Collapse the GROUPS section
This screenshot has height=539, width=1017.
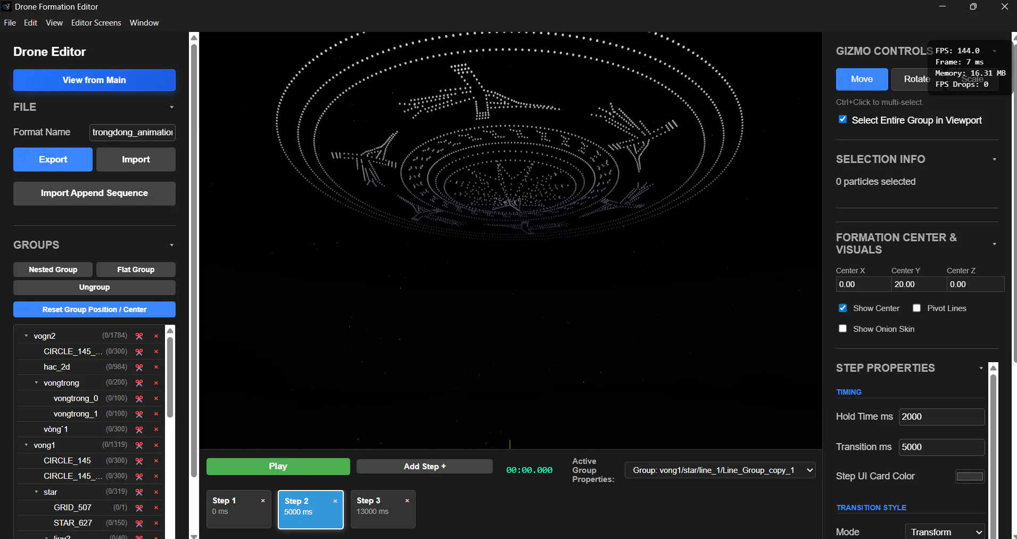pyautogui.click(x=171, y=245)
